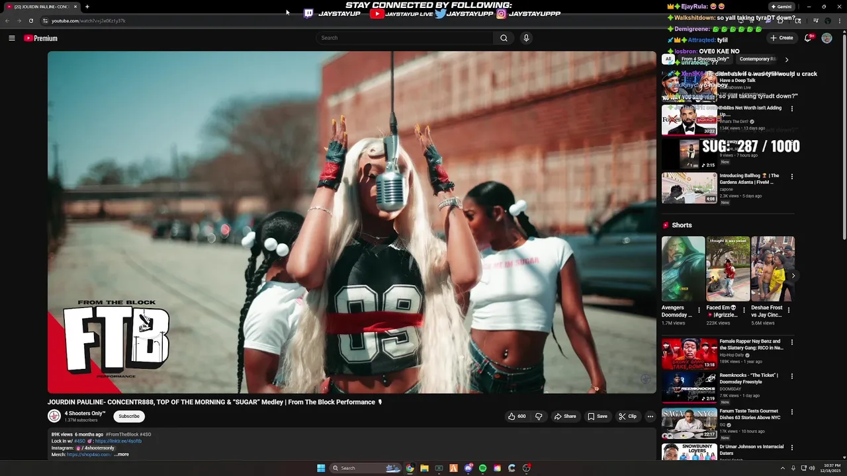The image size is (847, 476).
Task: Open Chrome from the taskbar
Action: click(410, 468)
